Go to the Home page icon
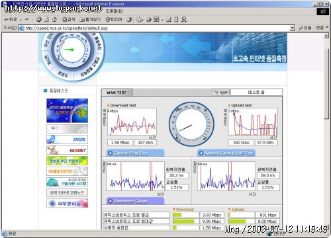 54,20
